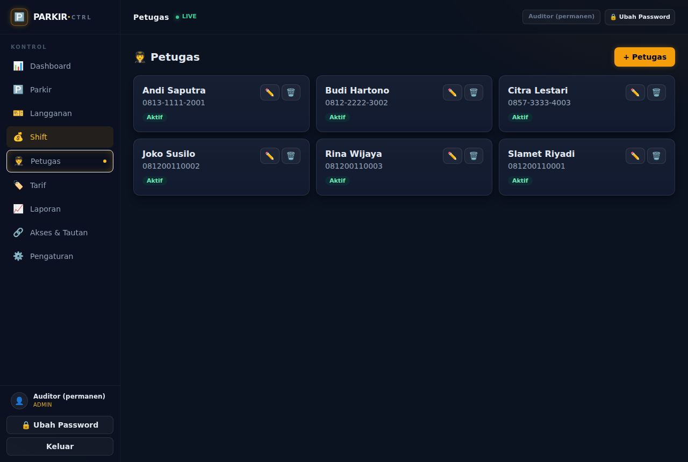Screen dimensions: 688x462
Task: Click the pencil icon for Budi Hartono
Action: pos(453,92)
